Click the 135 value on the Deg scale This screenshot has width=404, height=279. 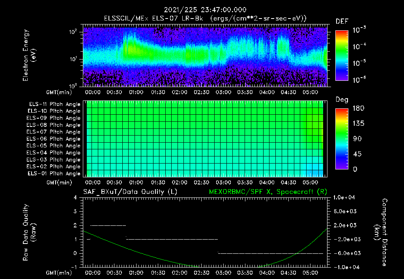359,124
